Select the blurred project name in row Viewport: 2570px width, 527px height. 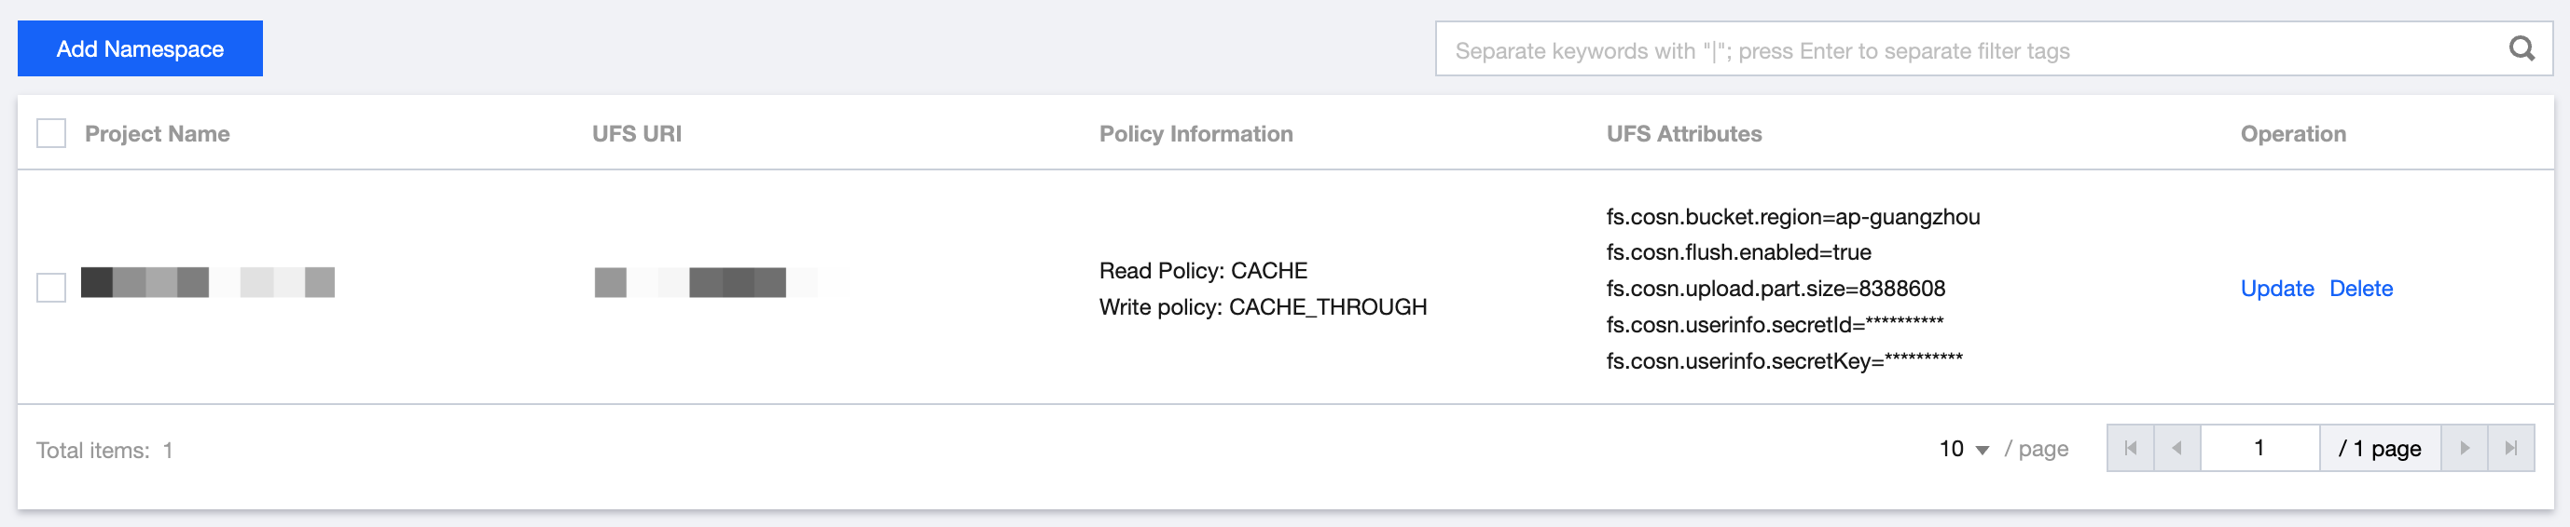pyautogui.click(x=208, y=283)
